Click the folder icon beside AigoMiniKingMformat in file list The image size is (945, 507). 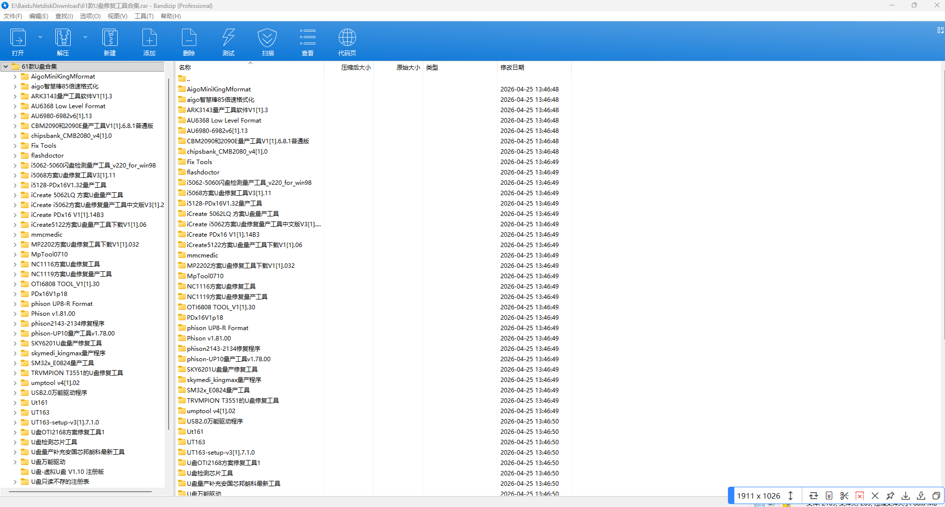click(182, 89)
